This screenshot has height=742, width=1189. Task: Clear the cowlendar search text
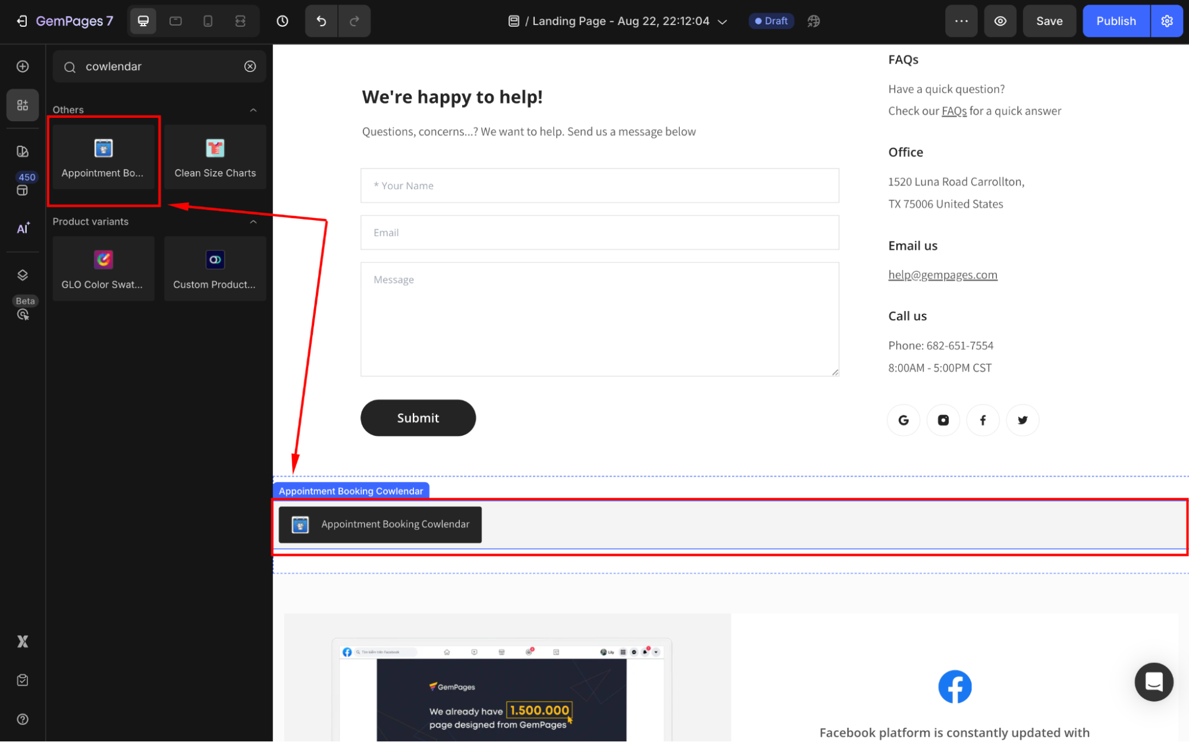point(250,67)
